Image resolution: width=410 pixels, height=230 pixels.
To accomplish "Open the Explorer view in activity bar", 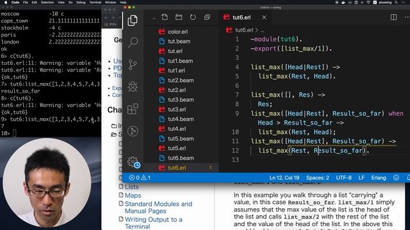I will pos(133,20).
